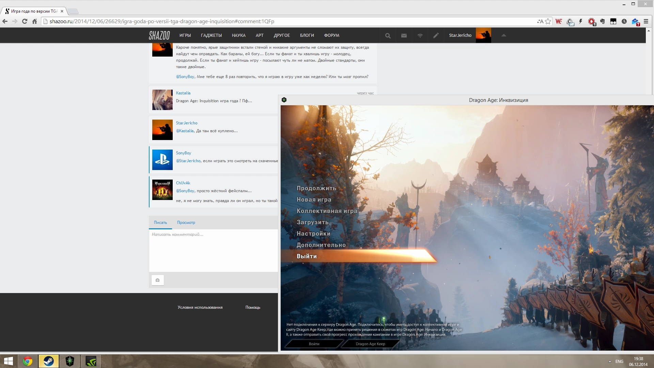
Task: Go back with the browser back arrow
Action: (5, 21)
